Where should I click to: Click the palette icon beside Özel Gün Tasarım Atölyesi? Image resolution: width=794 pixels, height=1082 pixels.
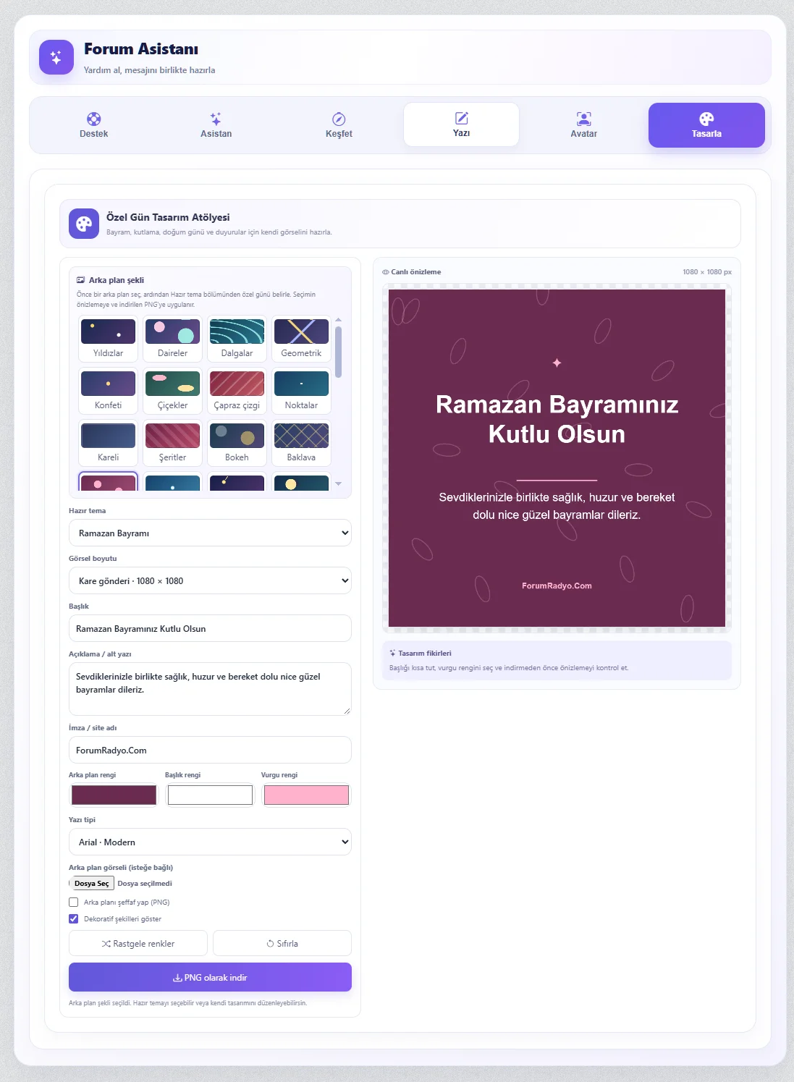point(84,224)
